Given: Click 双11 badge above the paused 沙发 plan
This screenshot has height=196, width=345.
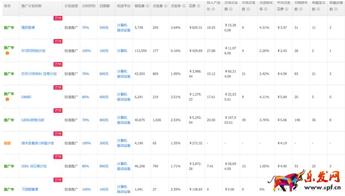Looking at the screenshot, I should point(58,134).
